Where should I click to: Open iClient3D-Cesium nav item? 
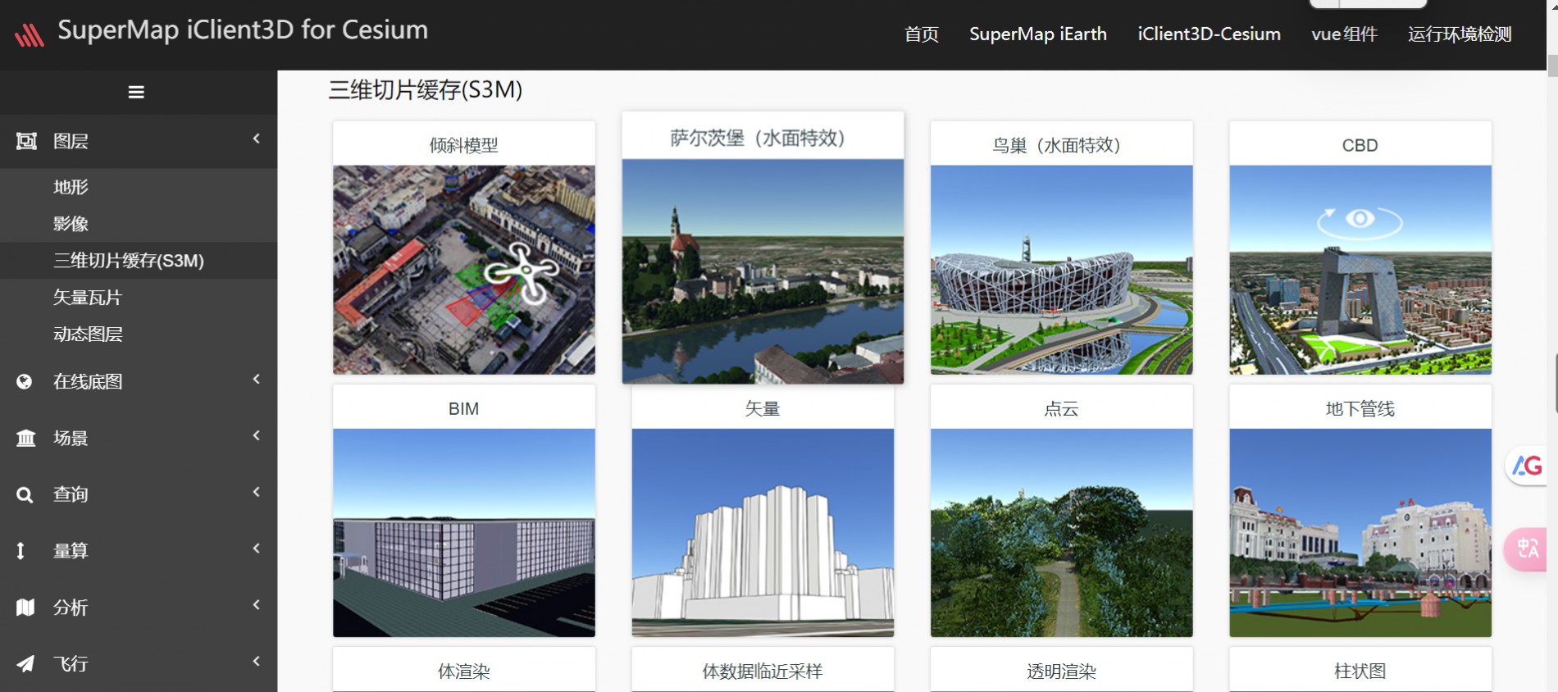(x=1209, y=34)
